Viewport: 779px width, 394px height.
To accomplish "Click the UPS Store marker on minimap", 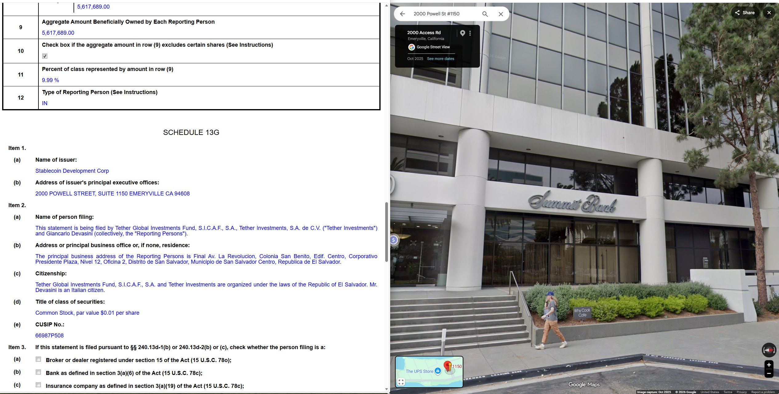I will click(437, 371).
